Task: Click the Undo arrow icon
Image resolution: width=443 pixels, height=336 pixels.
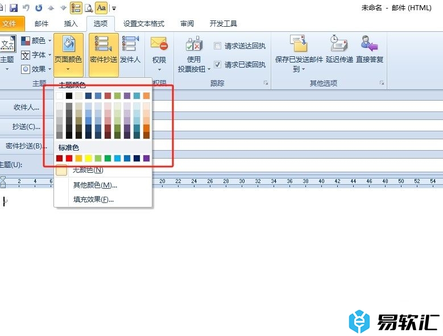Action: coord(26,8)
